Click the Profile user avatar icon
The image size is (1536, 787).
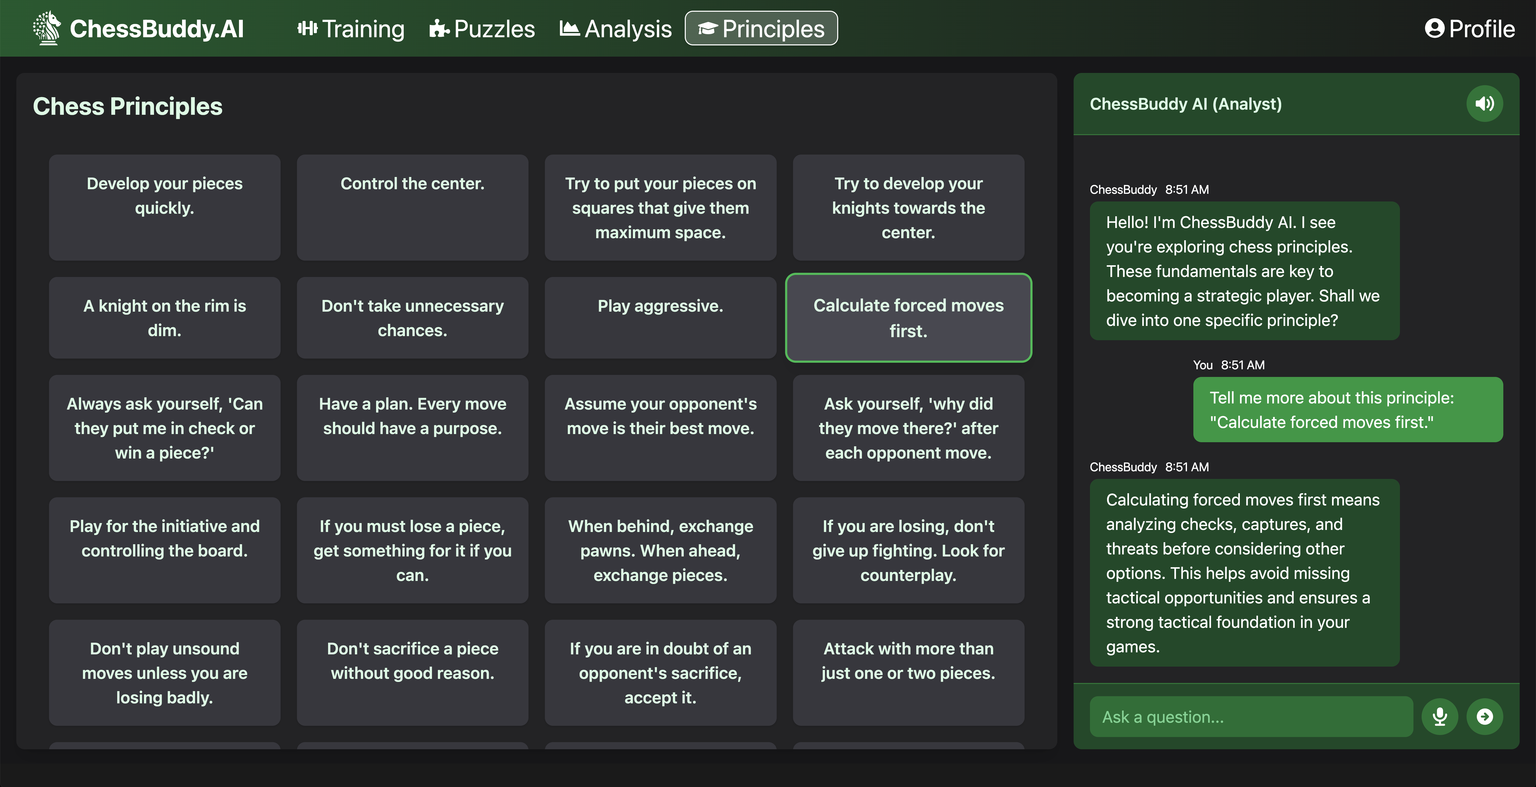point(1434,29)
